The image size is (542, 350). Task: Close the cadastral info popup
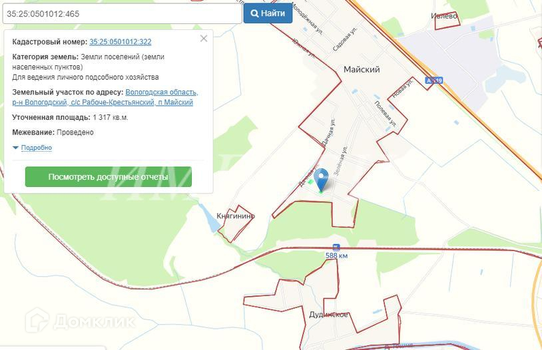coord(204,39)
